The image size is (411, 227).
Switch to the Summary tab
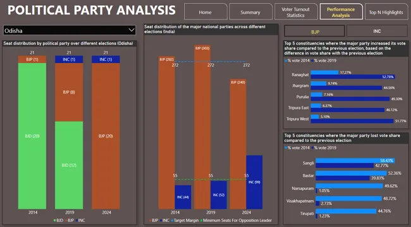pyautogui.click(x=250, y=11)
